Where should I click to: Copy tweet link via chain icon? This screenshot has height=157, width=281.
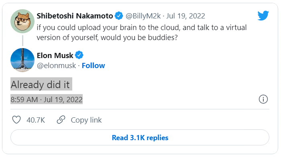tap(61, 120)
